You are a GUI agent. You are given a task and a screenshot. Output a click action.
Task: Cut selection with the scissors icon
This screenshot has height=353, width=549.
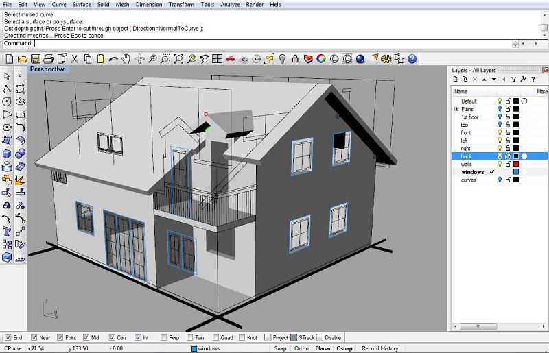[x=75, y=59]
